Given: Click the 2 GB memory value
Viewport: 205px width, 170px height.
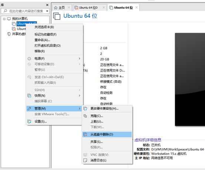Looking at the screenshot, I should coord(104,48).
